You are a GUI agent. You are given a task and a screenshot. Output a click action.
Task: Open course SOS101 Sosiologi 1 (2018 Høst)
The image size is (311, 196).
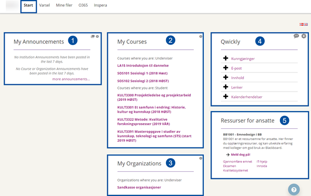tap(143, 73)
